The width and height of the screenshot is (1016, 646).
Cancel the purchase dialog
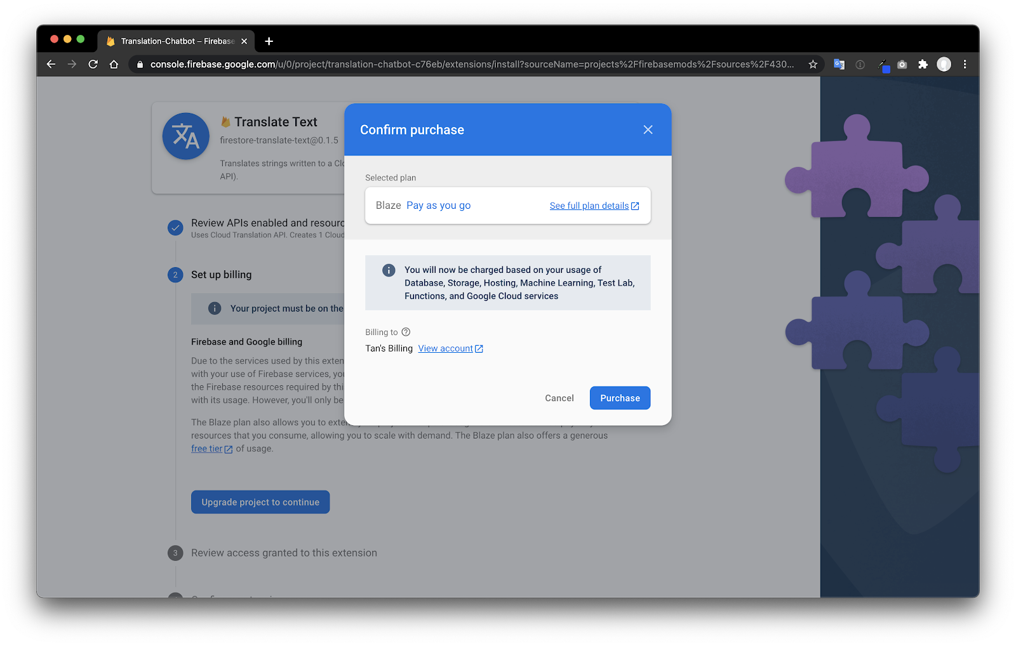coord(559,398)
